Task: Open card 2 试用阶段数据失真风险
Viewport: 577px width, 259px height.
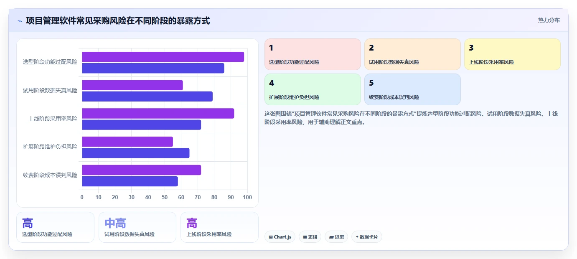Action: pyautogui.click(x=412, y=54)
